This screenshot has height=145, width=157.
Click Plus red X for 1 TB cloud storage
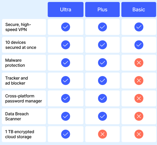[102, 134]
